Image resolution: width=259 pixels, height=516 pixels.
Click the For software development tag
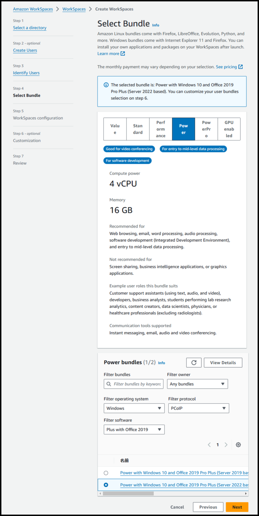pyautogui.click(x=127, y=161)
